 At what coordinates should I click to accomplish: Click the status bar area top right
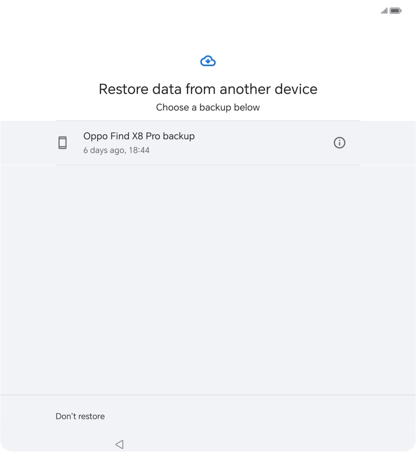point(390,10)
